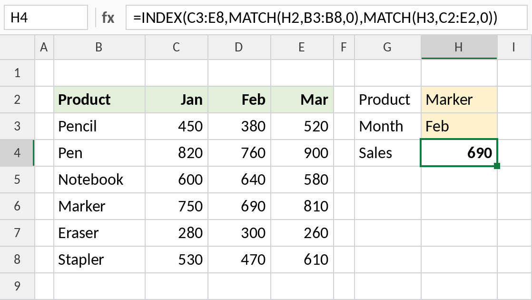Select column B header
Viewport: 532px width, 300px height.
pyautogui.click(x=99, y=47)
